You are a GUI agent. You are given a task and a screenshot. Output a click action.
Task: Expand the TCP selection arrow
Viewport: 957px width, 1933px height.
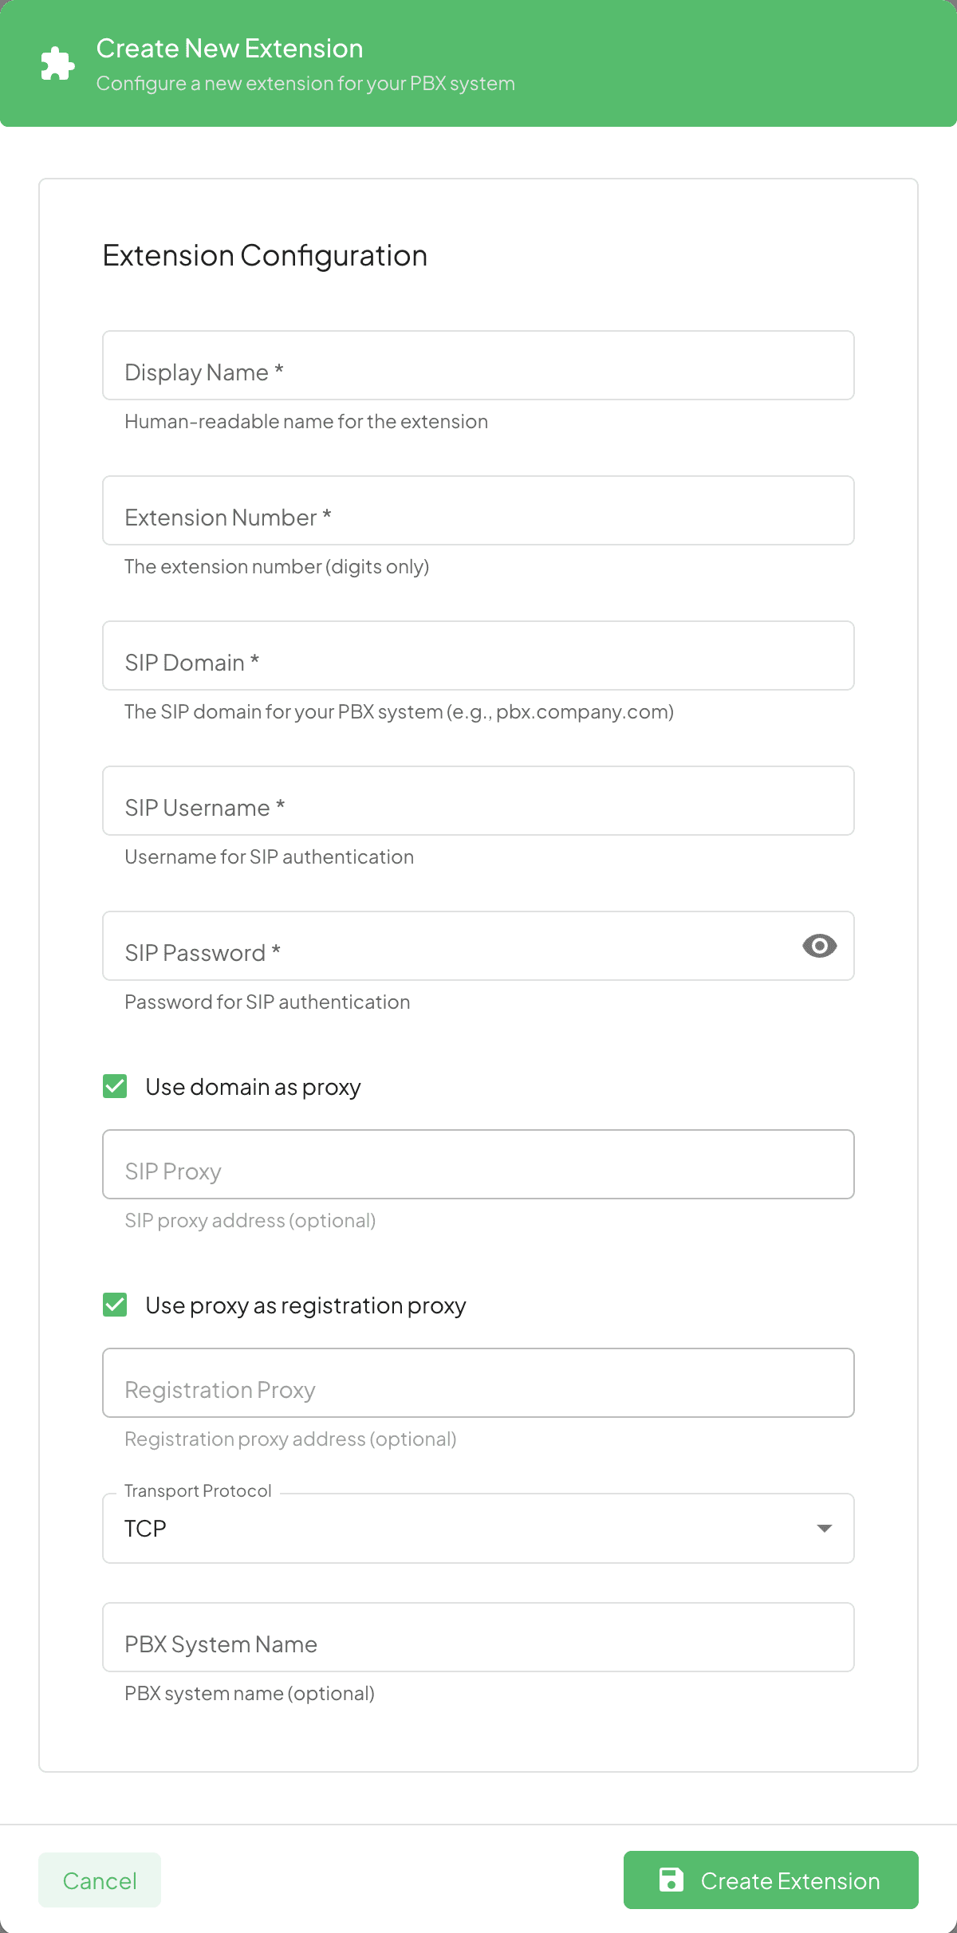[x=825, y=1529]
